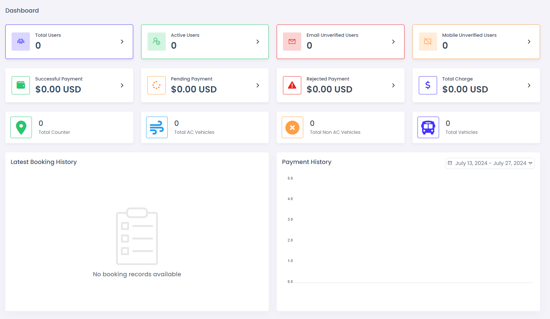The image size is (550, 319).
Task: Click the calendar icon in date picker
Action: point(450,163)
